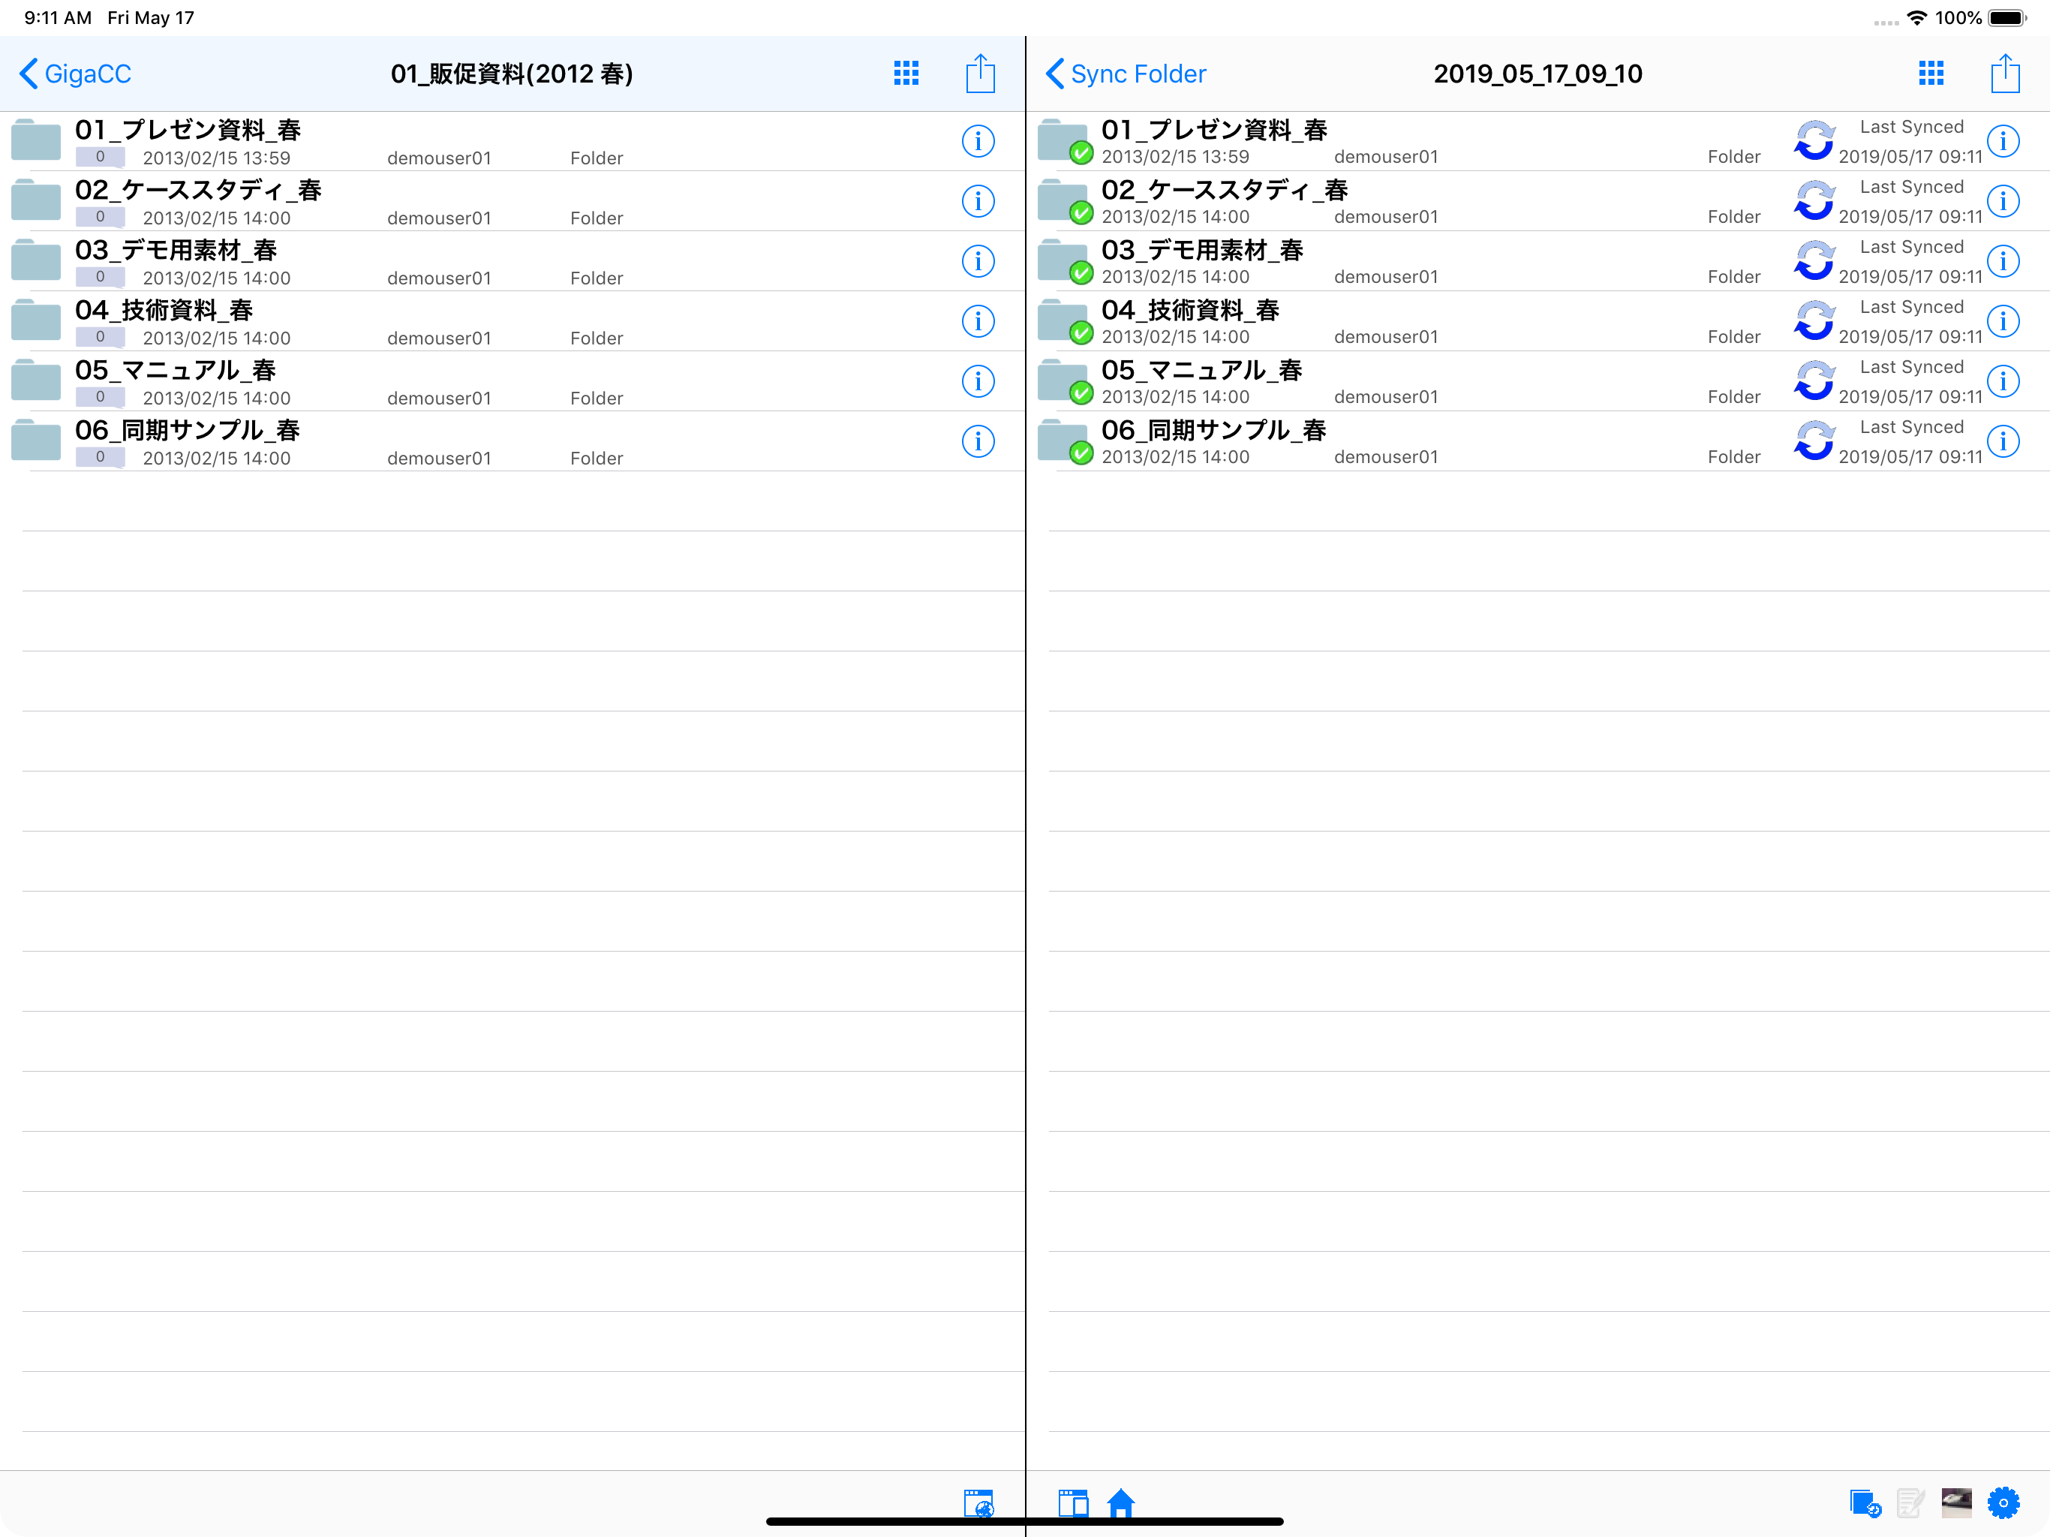Viewport: 2050px width, 1537px height.
Task: Tap the sync icon for 02_ケーススタディ_春
Action: [x=1814, y=201]
